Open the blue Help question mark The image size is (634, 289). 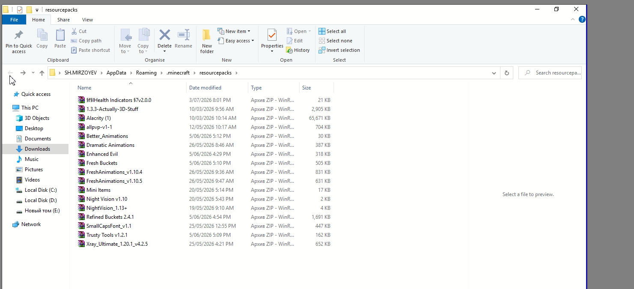[x=582, y=19]
